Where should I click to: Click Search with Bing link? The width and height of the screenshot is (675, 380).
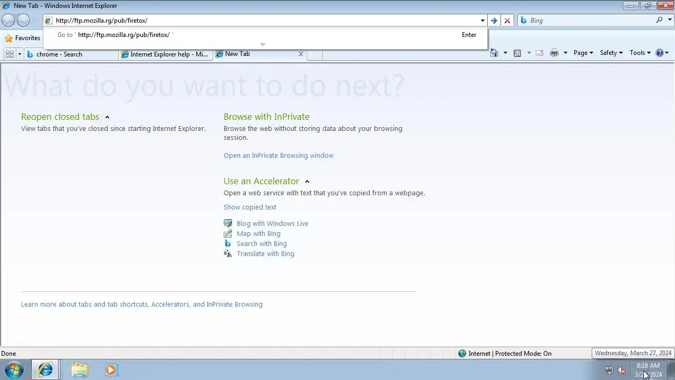[262, 243]
